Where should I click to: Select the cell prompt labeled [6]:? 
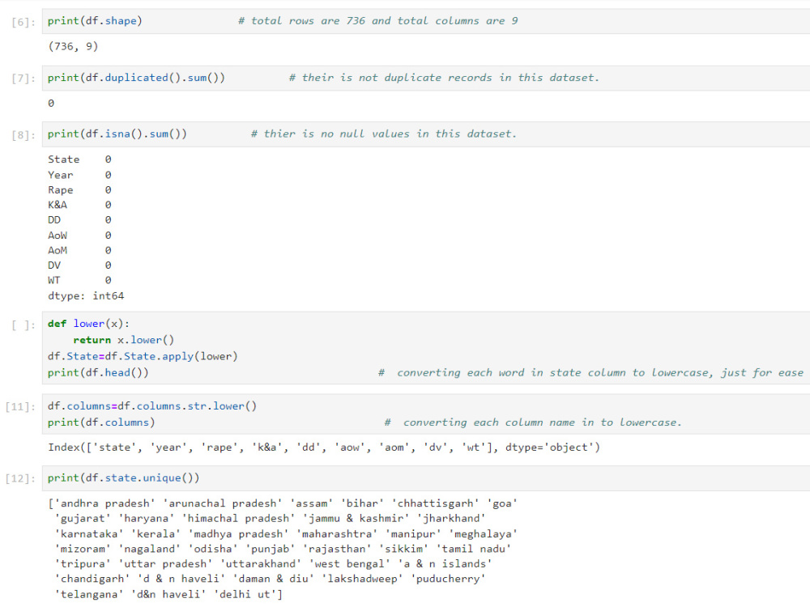click(x=23, y=22)
